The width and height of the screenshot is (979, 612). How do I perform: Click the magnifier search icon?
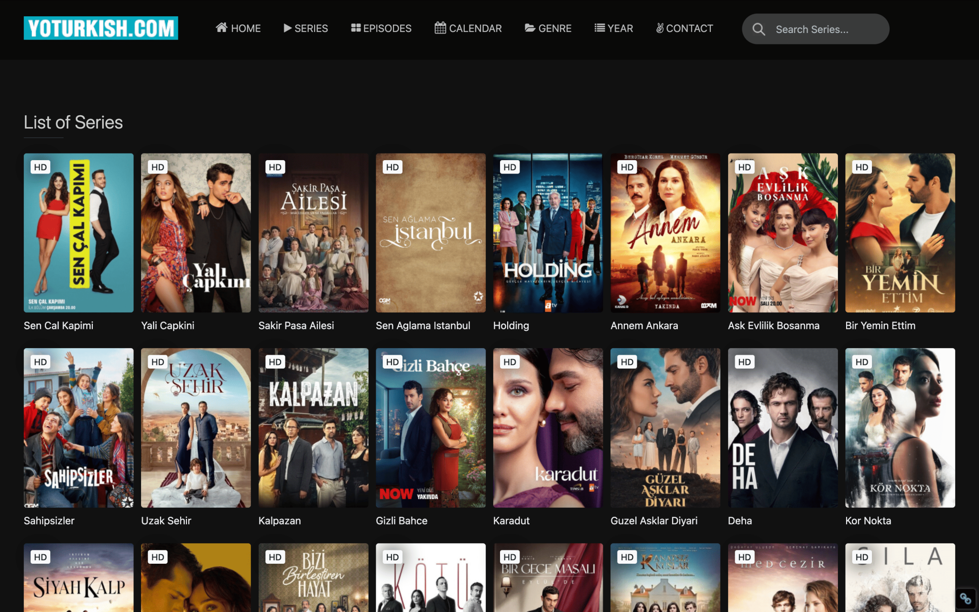coord(759,29)
